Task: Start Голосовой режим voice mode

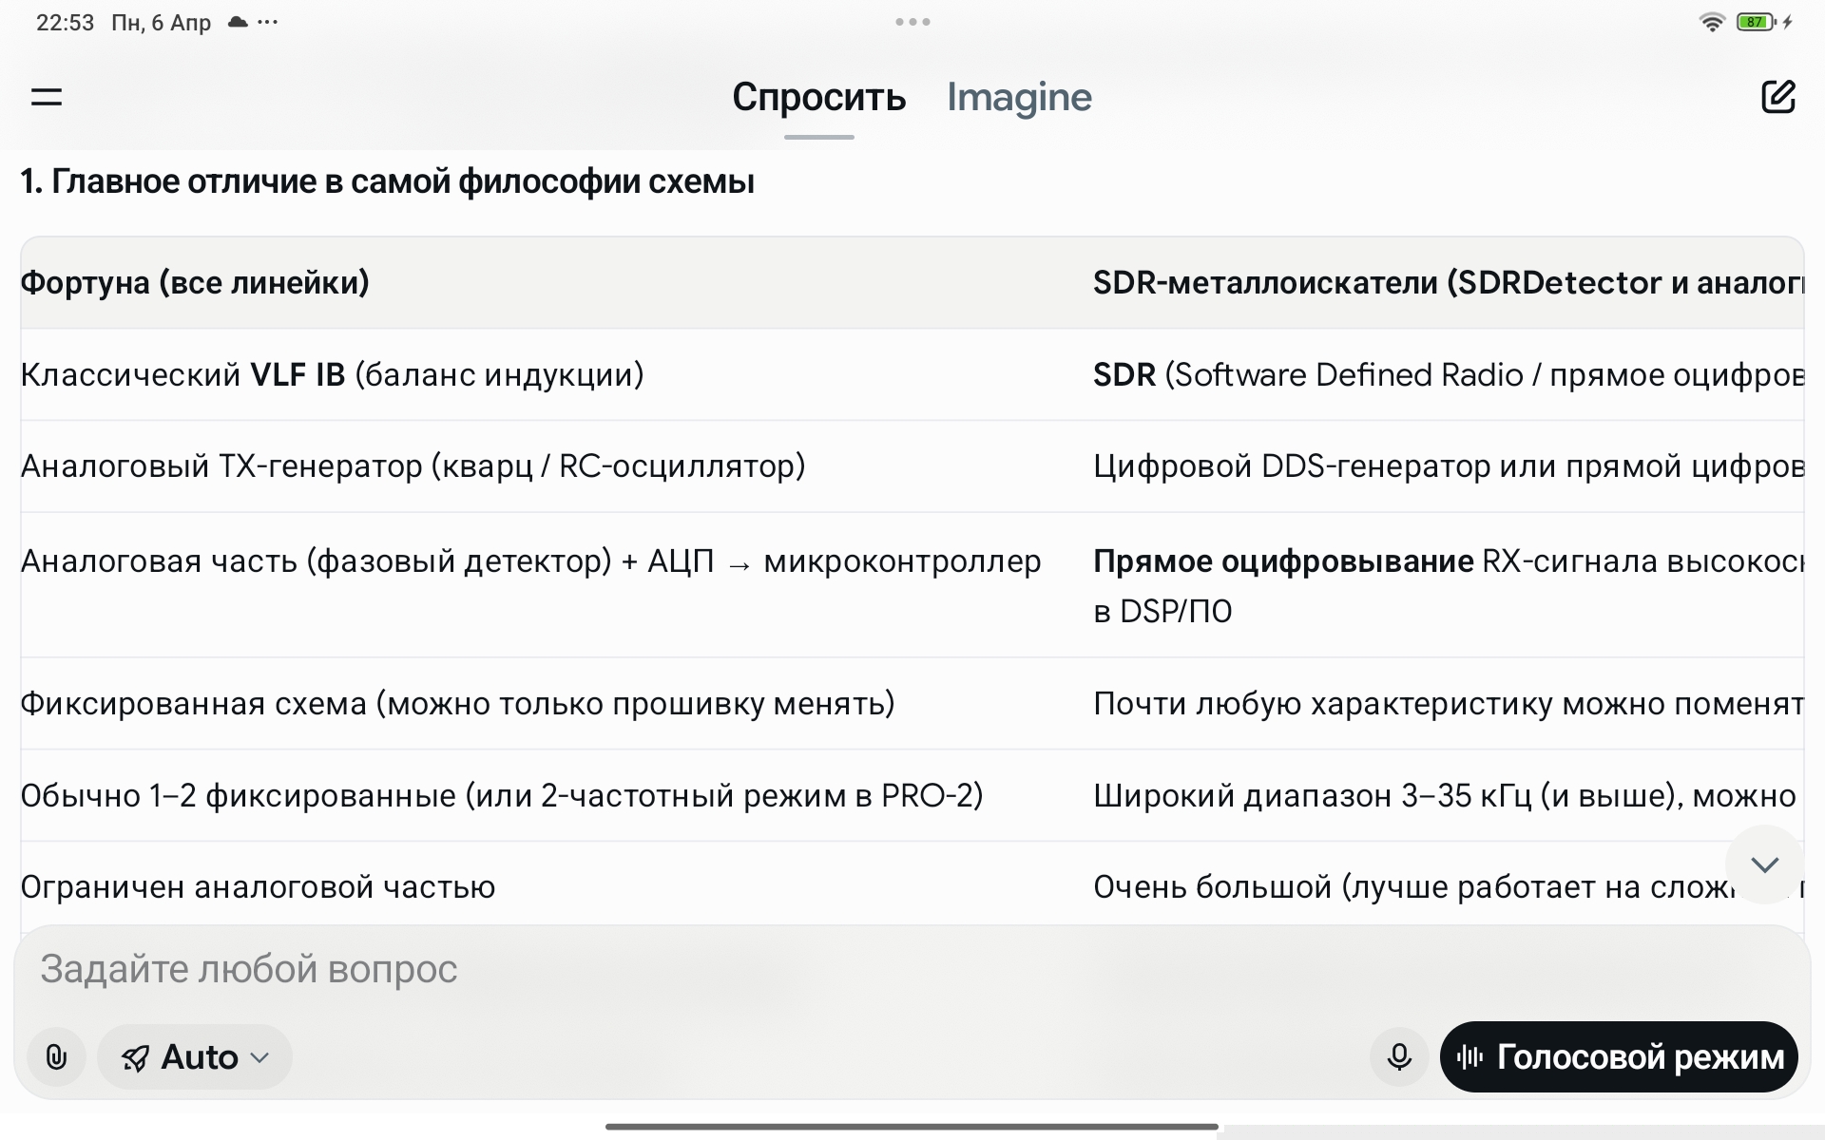Action: (x=1619, y=1056)
